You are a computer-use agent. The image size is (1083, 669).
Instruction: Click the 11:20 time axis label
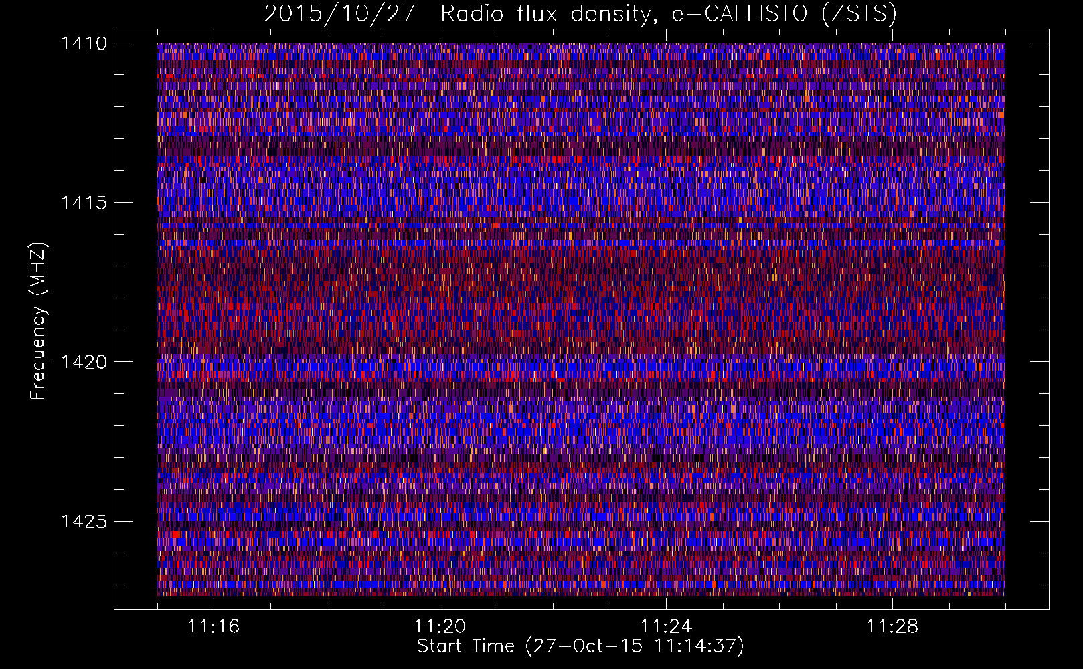440,626
